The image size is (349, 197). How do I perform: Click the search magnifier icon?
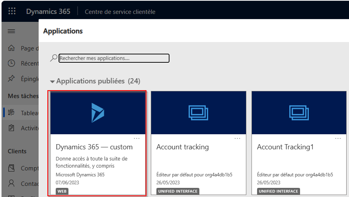[53, 58]
